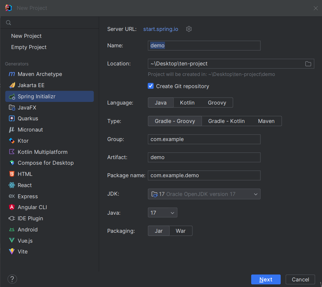322x287 pixels.
Task: Choose Gradle - Groovy build type
Action: (x=175, y=121)
